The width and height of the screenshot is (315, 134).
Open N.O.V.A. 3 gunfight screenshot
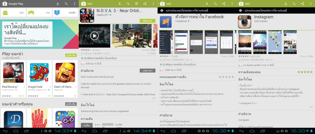pyautogui.click(x=132, y=36)
